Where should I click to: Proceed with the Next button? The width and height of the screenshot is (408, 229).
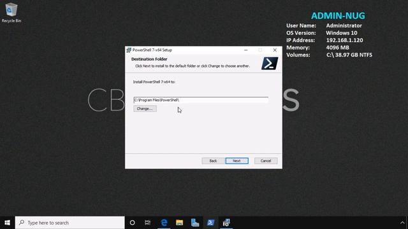tap(237, 161)
